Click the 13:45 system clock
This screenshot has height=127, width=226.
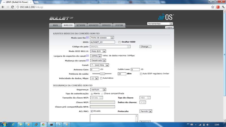pos(217,124)
